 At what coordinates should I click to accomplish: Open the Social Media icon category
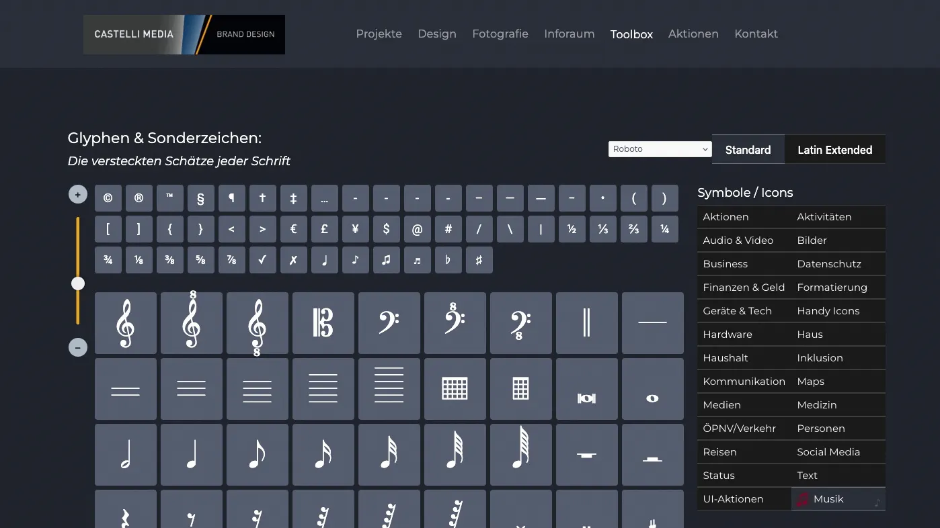tap(828, 452)
